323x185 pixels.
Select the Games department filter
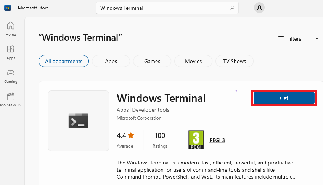point(152,61)
